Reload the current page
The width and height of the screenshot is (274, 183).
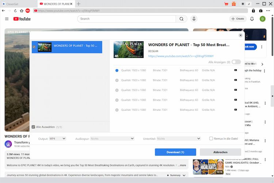tap(15, 11)
